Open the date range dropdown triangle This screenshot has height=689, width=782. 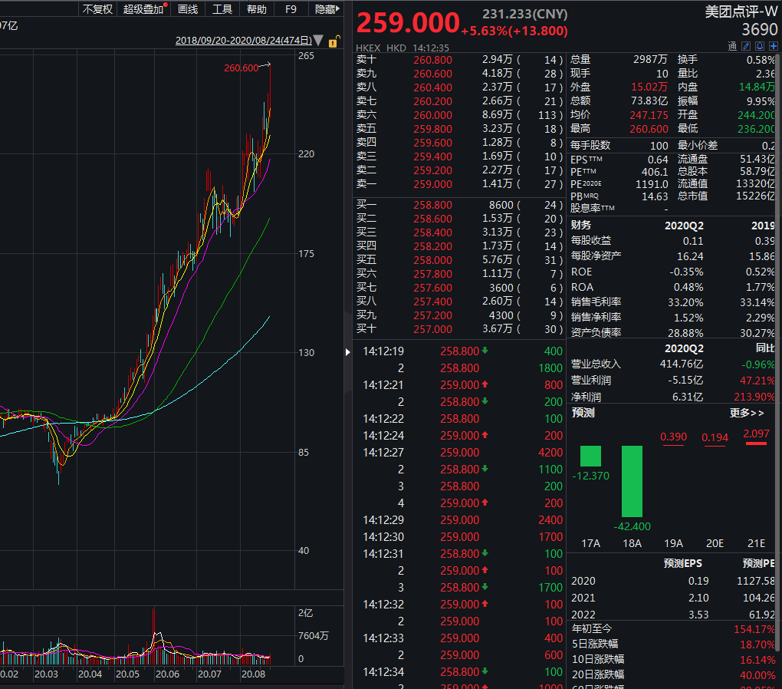[x=319, y=41]
